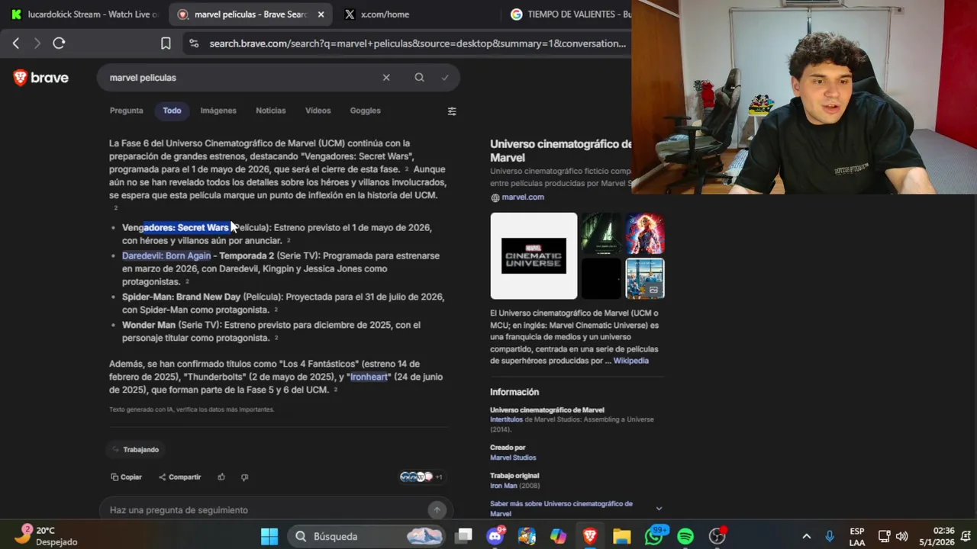The image size is (977, 549).
Task: Open Task View on taskbar
Action: coord(463,537)
